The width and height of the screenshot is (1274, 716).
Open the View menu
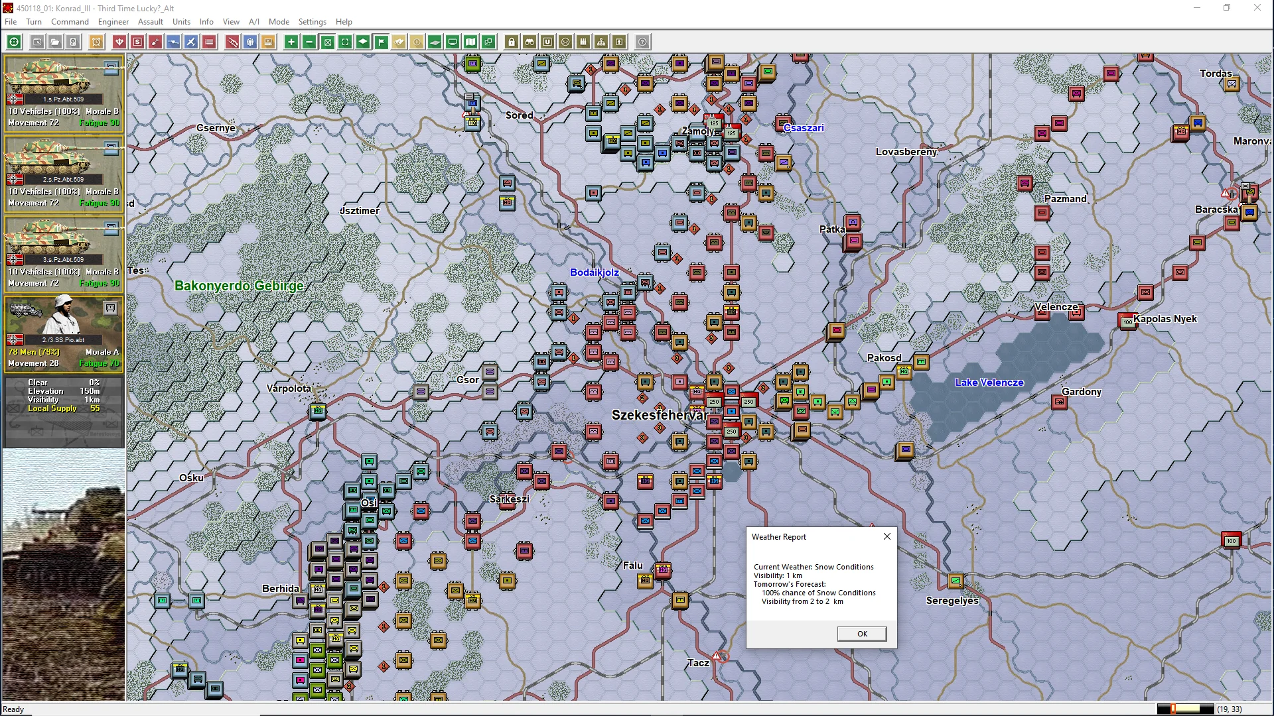231,22
